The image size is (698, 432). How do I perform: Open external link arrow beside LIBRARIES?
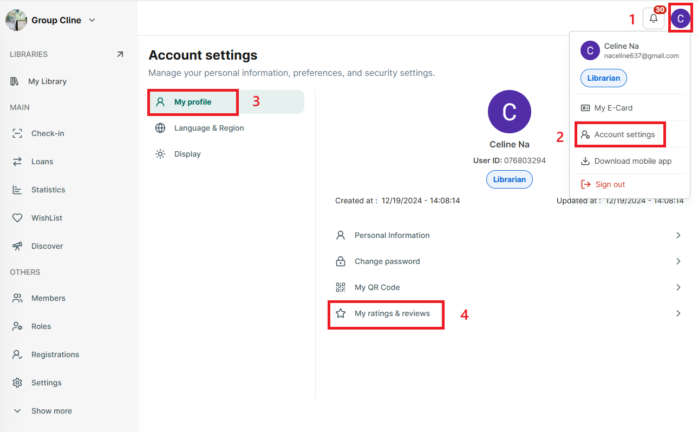tap(120, 54)
